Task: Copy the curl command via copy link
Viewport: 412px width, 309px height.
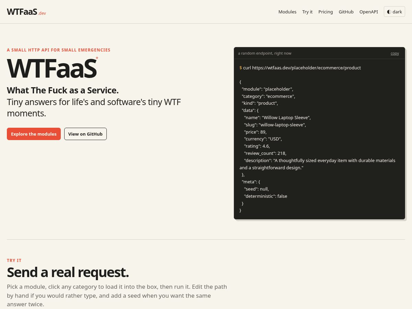Action: tap(395, 53)
